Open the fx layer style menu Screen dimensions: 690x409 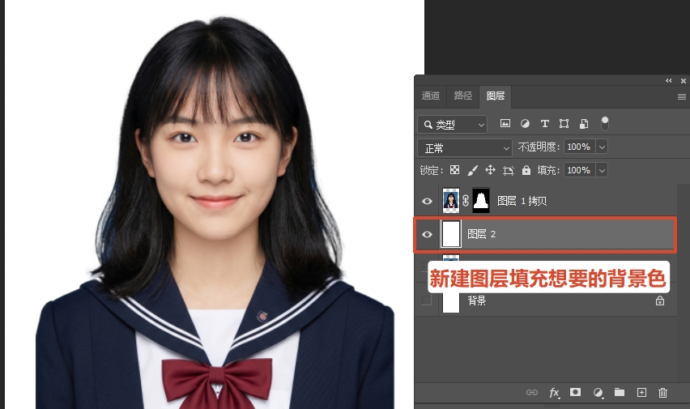coord(555,392)
